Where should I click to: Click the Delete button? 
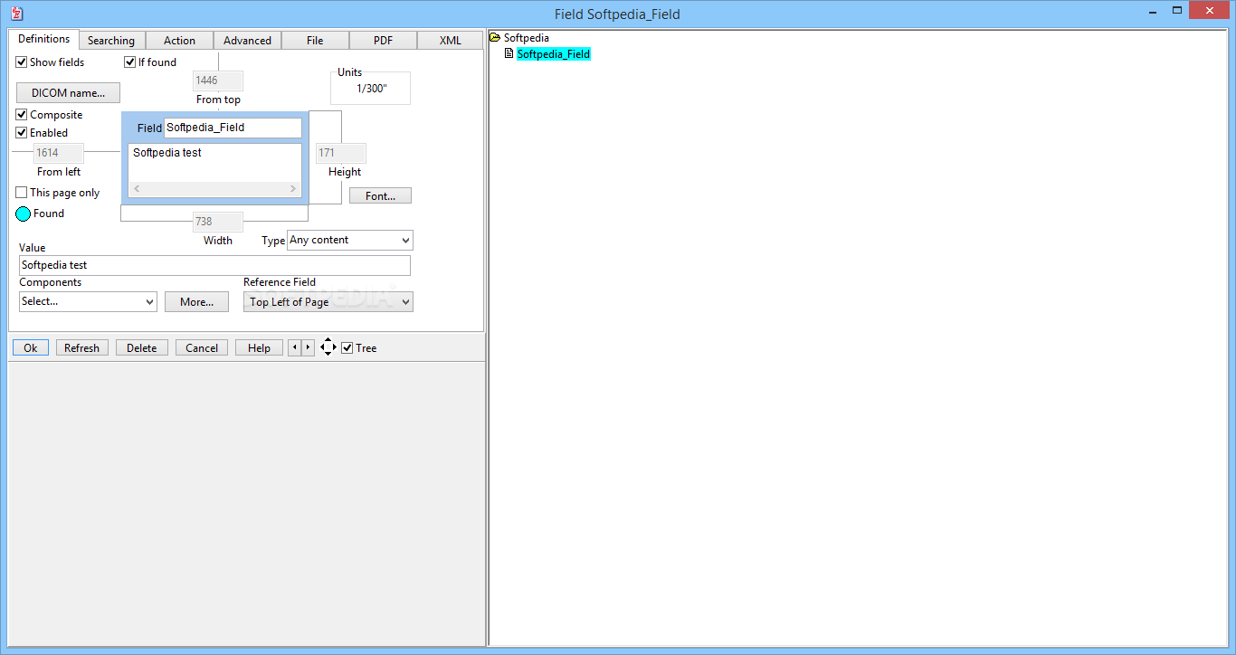click(x=142, y=347)
